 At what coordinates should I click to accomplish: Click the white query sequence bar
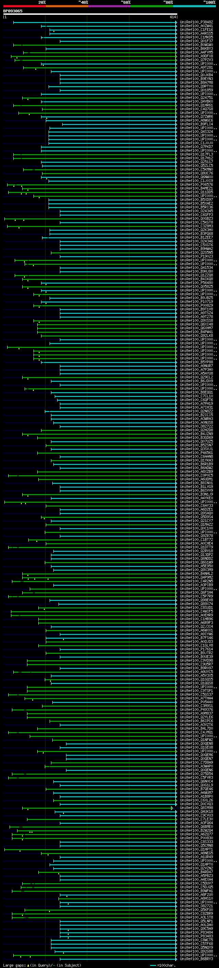(90, 14)
